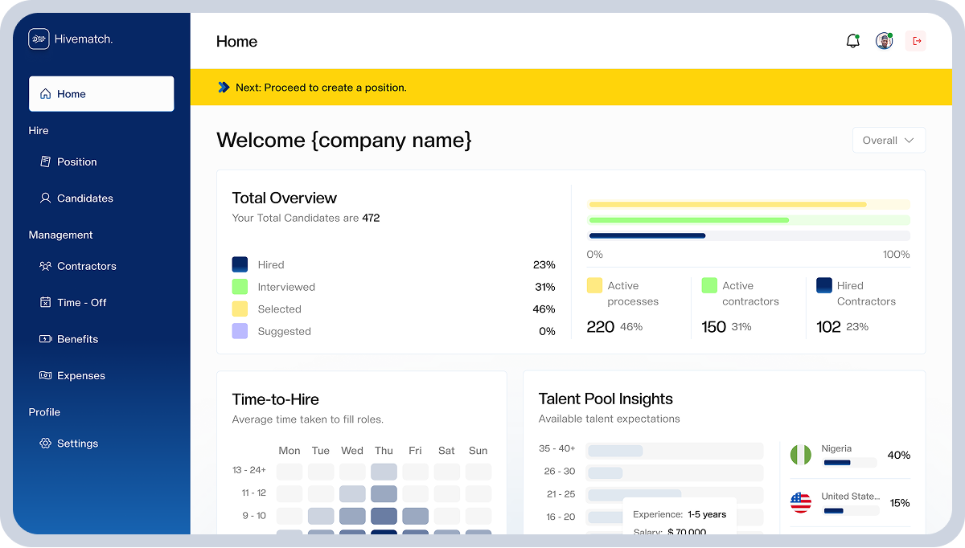Open the notifications bell icon
The width and height of the screenshot is (965, 548).
(853, 41)
